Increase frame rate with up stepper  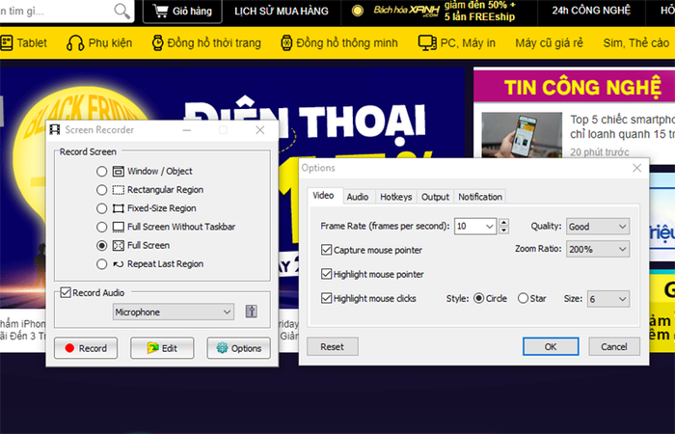click(x=504, y=222)
